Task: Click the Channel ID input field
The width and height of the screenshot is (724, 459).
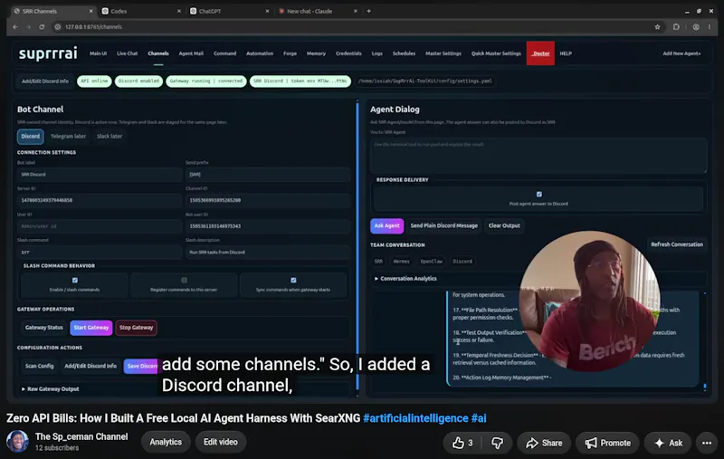Action: pyautogui.click(x=267, y=200)
